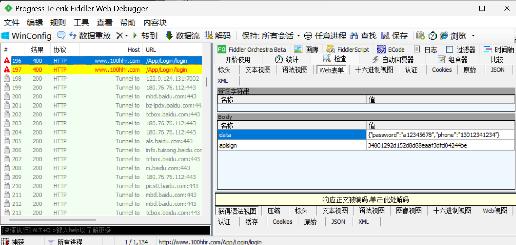516x245 pixels.
Task: Switch to the 过滤器 (Filters) tab
Action: pos(461,49)
